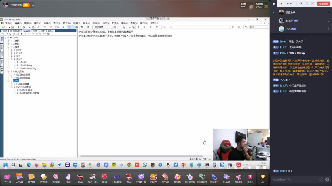This screenshot has height=186, width=332.
Task: Open the 格式(M) menu
Action: point(67,23)
